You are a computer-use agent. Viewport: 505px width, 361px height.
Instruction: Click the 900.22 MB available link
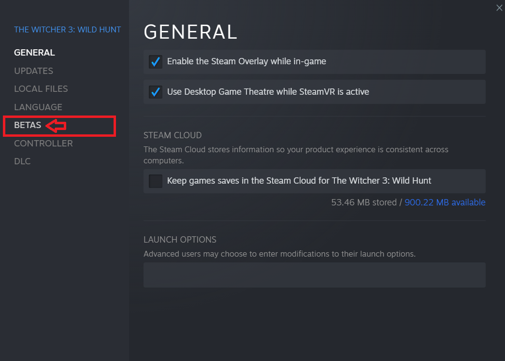[445, 202]
